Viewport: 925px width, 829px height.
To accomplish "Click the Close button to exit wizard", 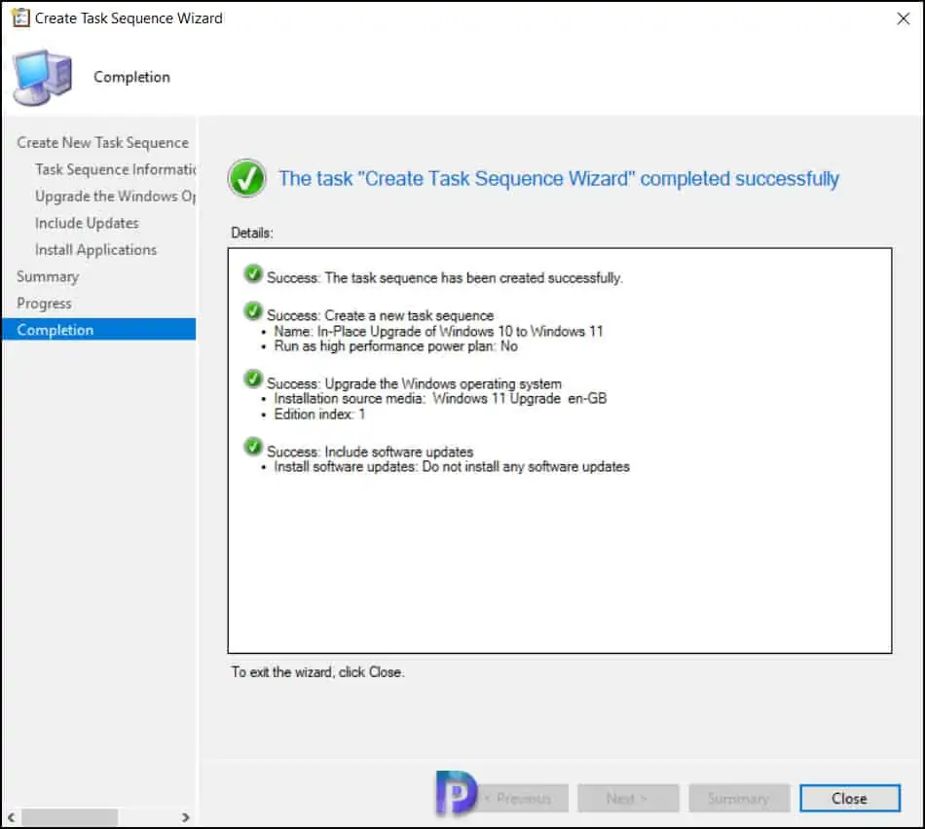I will (849, 798).
